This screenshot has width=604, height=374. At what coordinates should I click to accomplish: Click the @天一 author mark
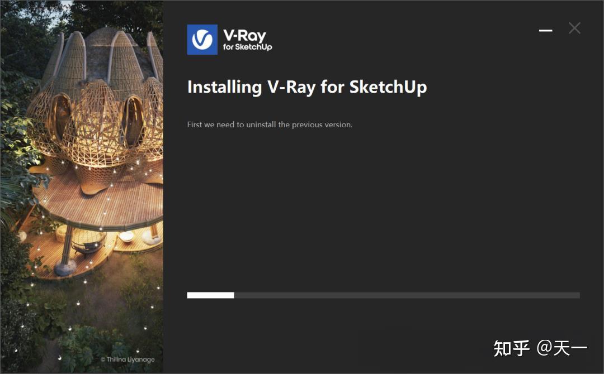(562, 347)
